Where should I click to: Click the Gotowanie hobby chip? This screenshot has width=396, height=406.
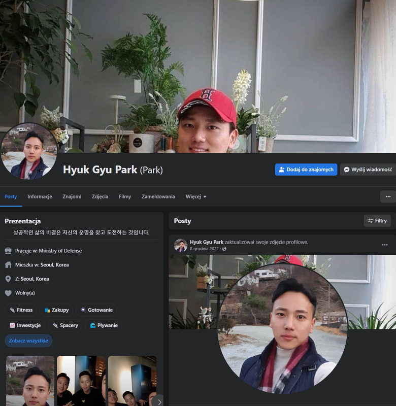(96, 310)
